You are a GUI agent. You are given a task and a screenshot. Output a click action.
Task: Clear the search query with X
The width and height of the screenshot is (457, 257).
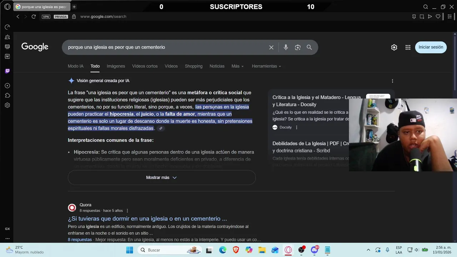[x=271, y=47]
